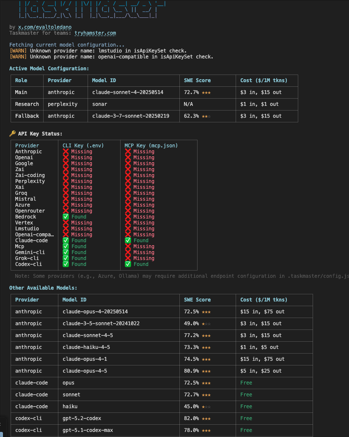This screenshot has height=437, width=349.
Task: Click model ID claude-3-7-sonnet-20250219
Action: (x=131, y=116)
